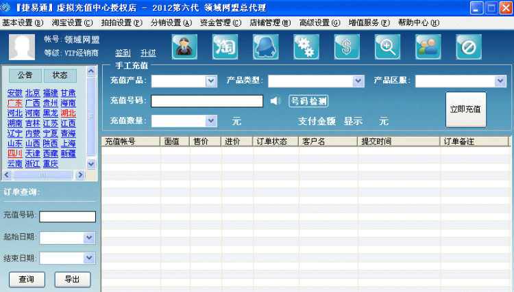Expand the 充值数量 dropdown
The height and width of the screenshot is (292, 514).
click(211, 121)
